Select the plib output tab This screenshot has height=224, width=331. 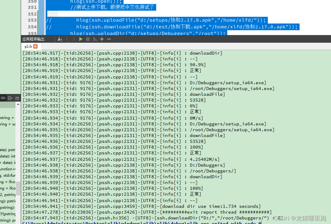28,46
